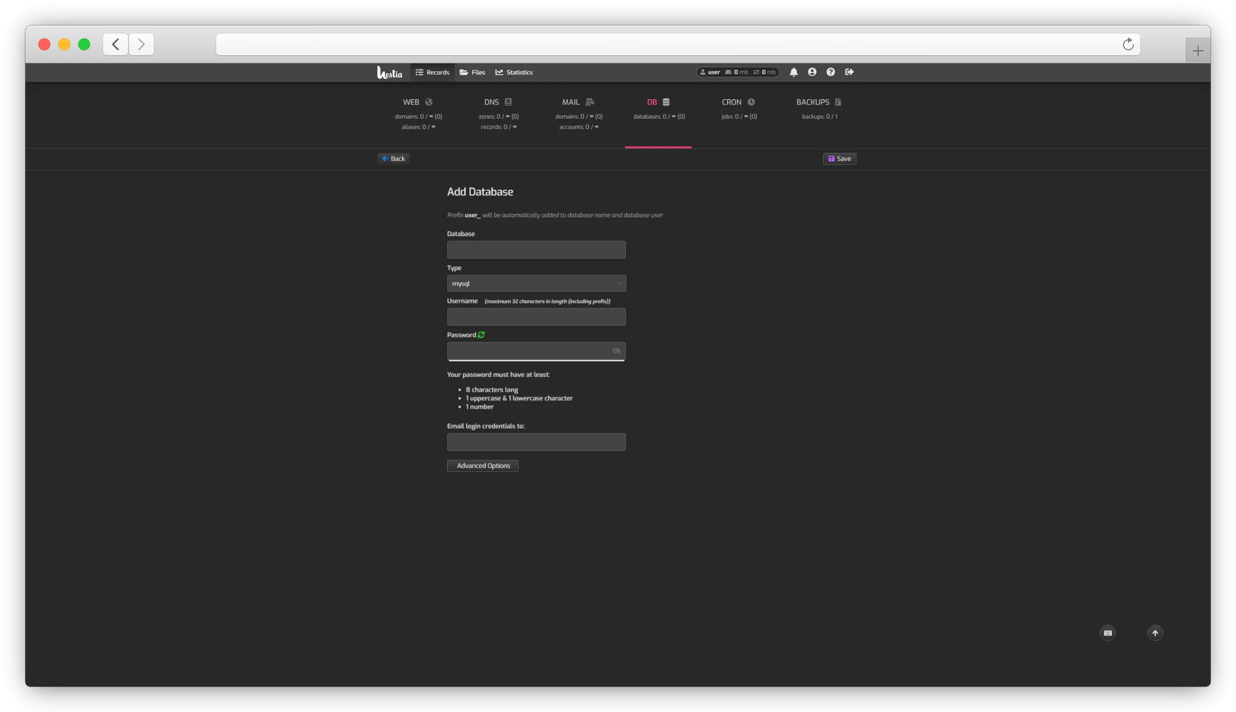Click the scroll-to-top arrow button
The image size is (1236, 712).
[x=1155, y=632]
